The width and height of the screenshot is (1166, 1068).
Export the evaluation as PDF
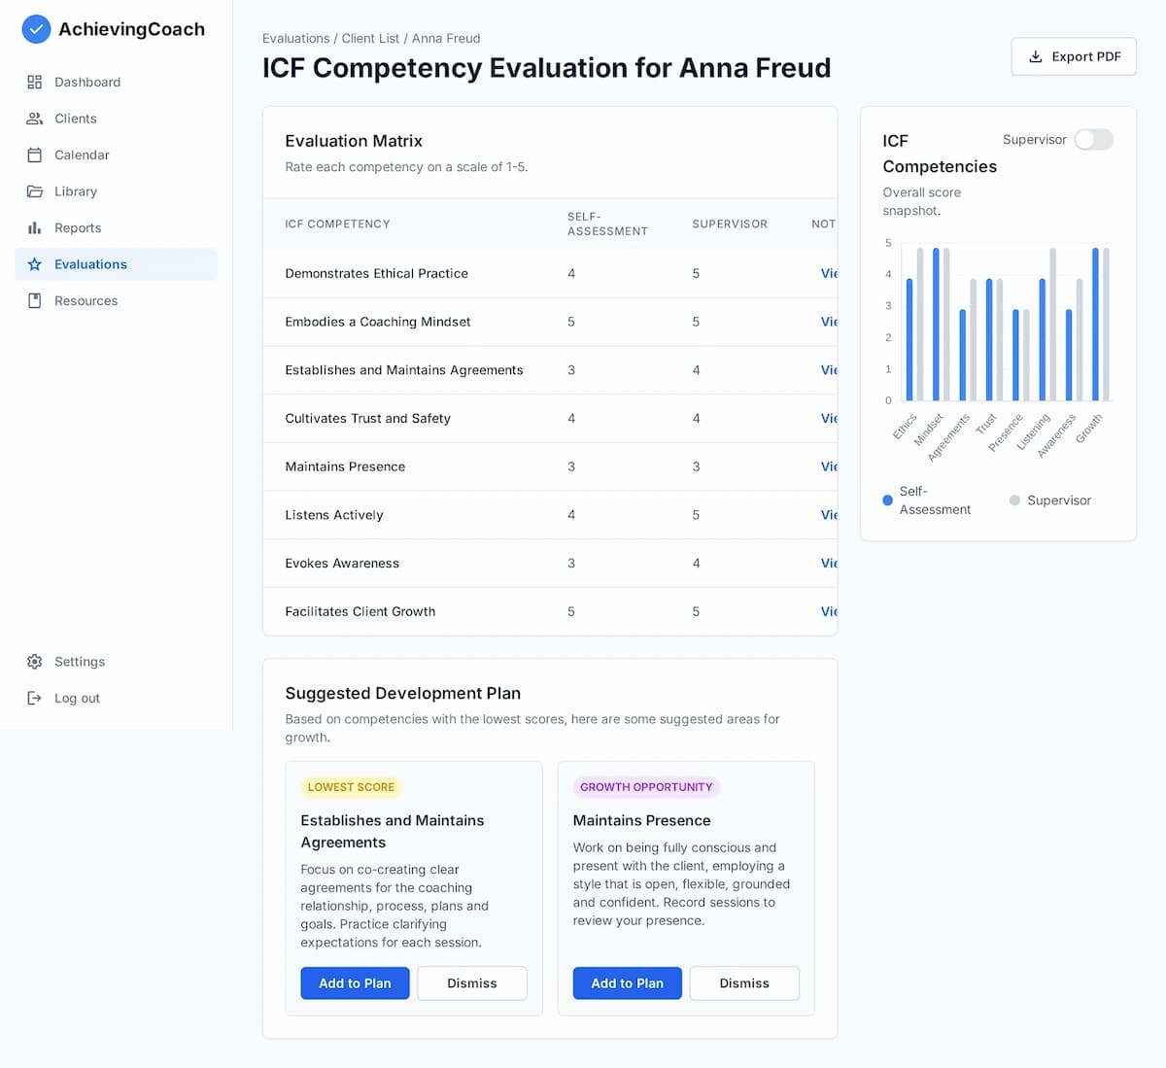[1073, 56]
